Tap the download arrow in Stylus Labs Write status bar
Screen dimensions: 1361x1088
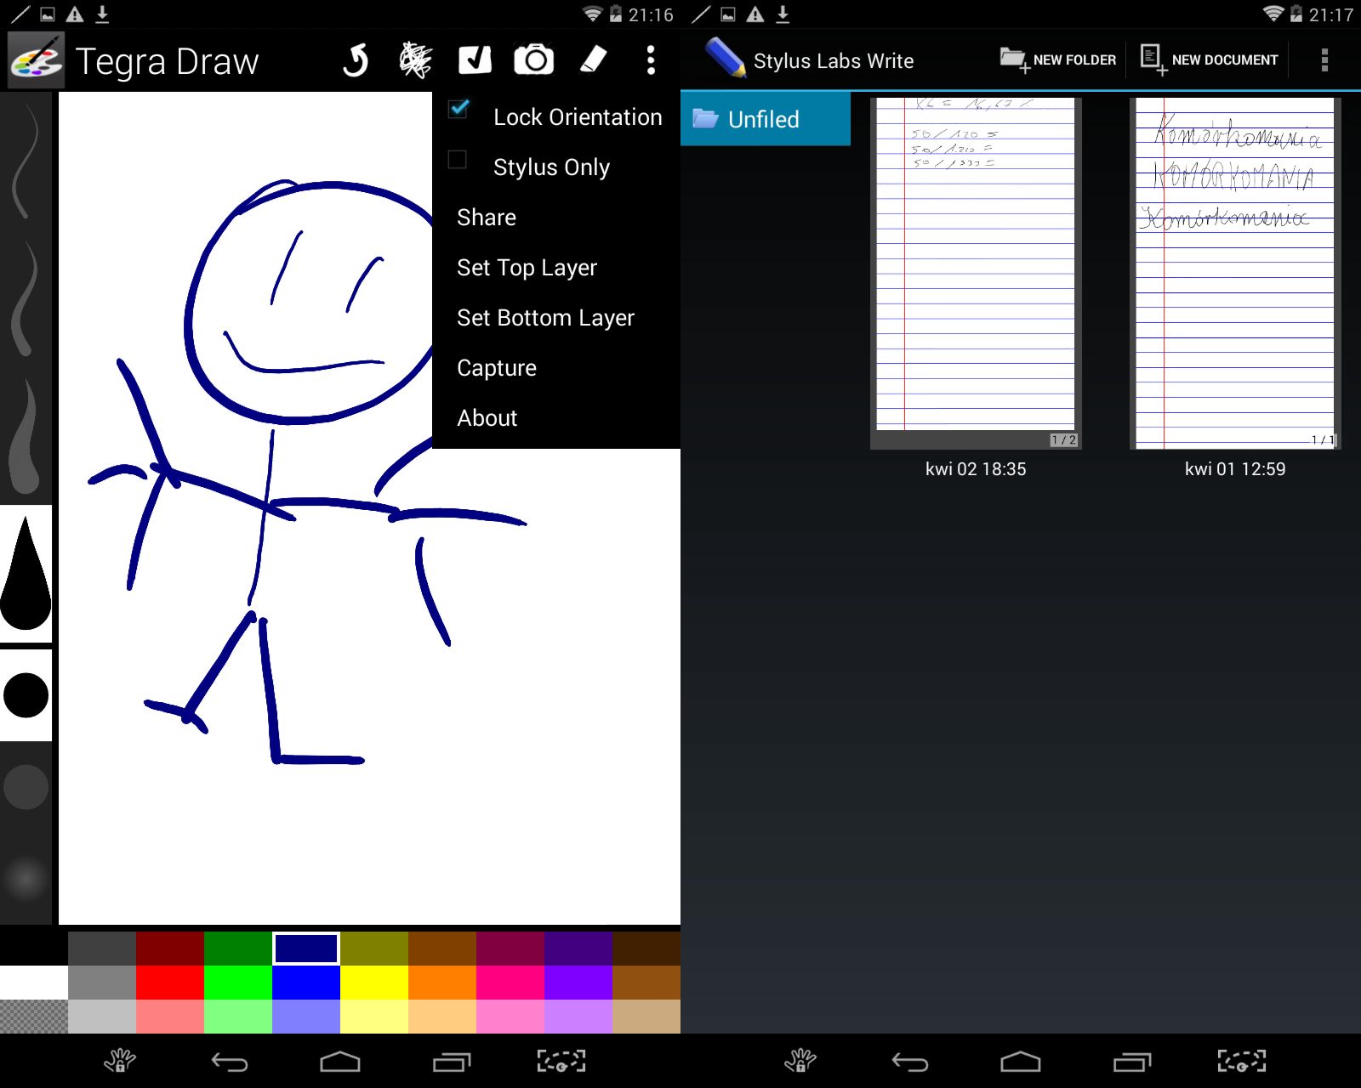pos(783,14)
